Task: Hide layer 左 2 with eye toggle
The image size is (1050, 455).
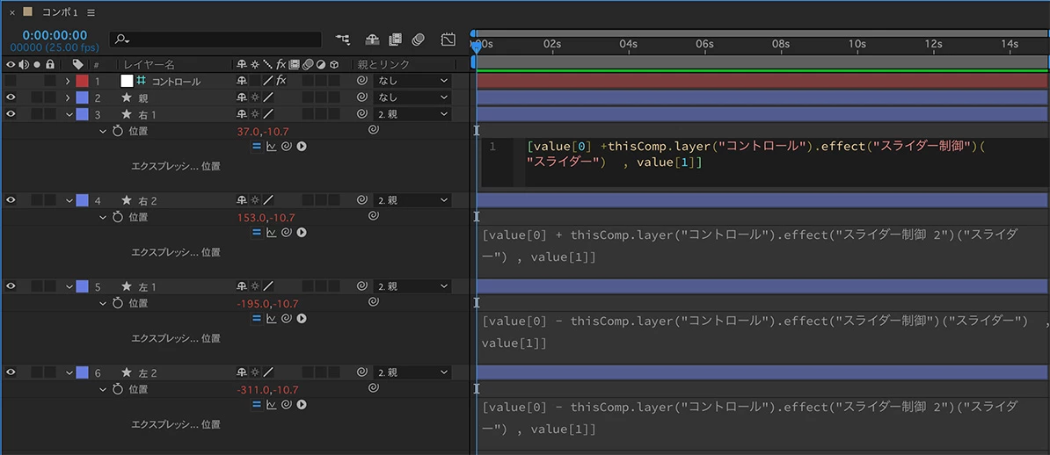Action: click(x=11, y=372)
